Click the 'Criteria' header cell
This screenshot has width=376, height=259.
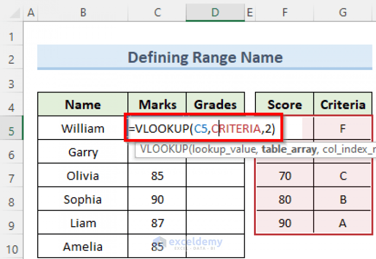pos(343,104)
